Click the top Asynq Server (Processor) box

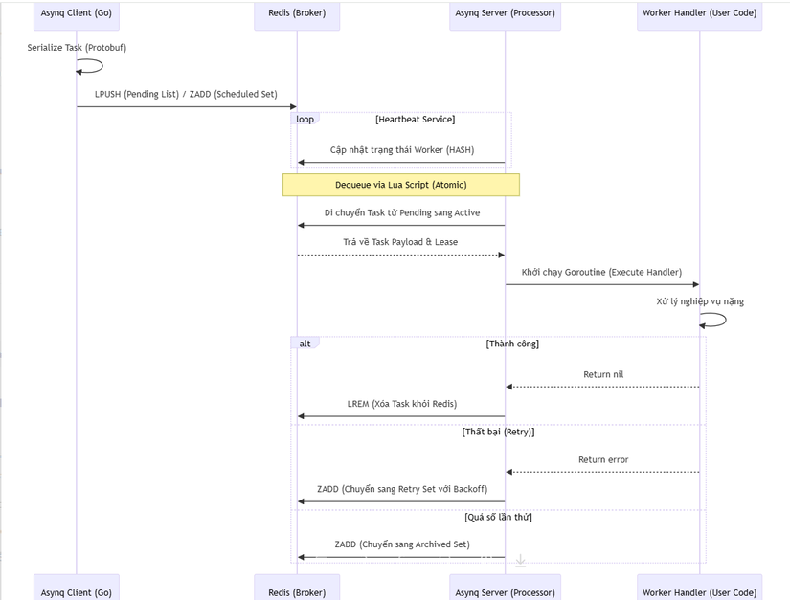pos(505,14)
